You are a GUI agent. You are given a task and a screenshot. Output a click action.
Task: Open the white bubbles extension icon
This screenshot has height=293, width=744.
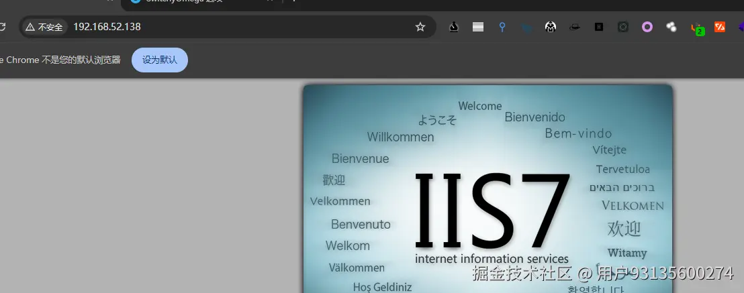pos(671,27)
